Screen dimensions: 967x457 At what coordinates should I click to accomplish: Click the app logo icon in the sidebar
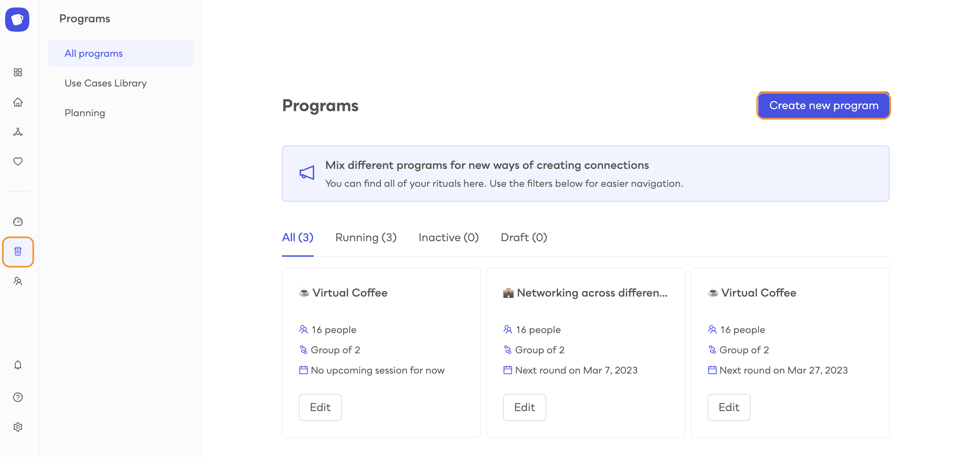pyautogui.click(x=17, y=20)
